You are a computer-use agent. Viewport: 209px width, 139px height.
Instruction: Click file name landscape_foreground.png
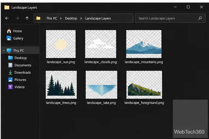point(144,103)
